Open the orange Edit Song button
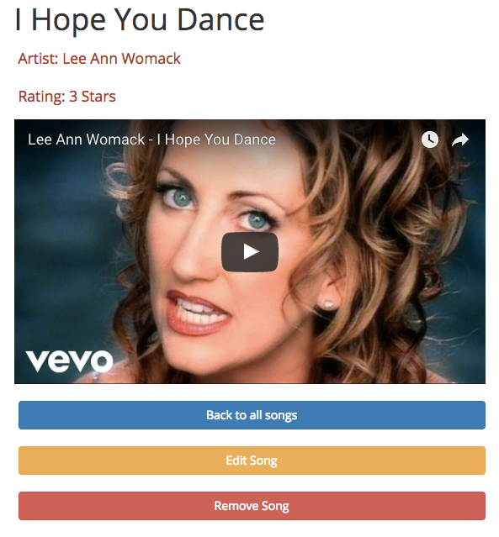 coord(252,461)
